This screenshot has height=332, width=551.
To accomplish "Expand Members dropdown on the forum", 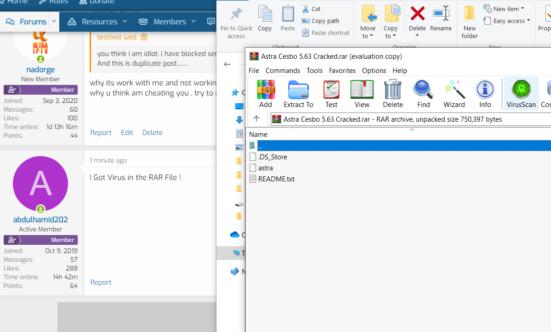I will pos(193,22).
